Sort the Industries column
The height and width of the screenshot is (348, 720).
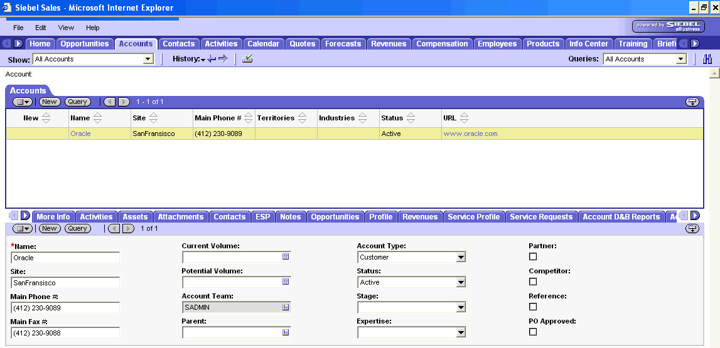click(362, 119)
